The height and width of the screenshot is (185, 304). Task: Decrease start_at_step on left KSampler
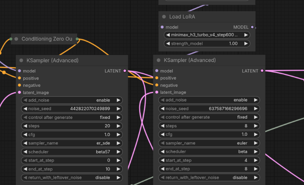[x=25, y=160]
